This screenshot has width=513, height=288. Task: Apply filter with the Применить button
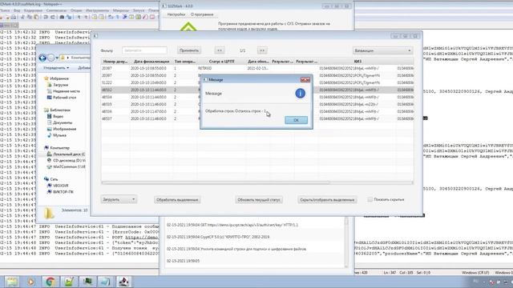[189, 50]
